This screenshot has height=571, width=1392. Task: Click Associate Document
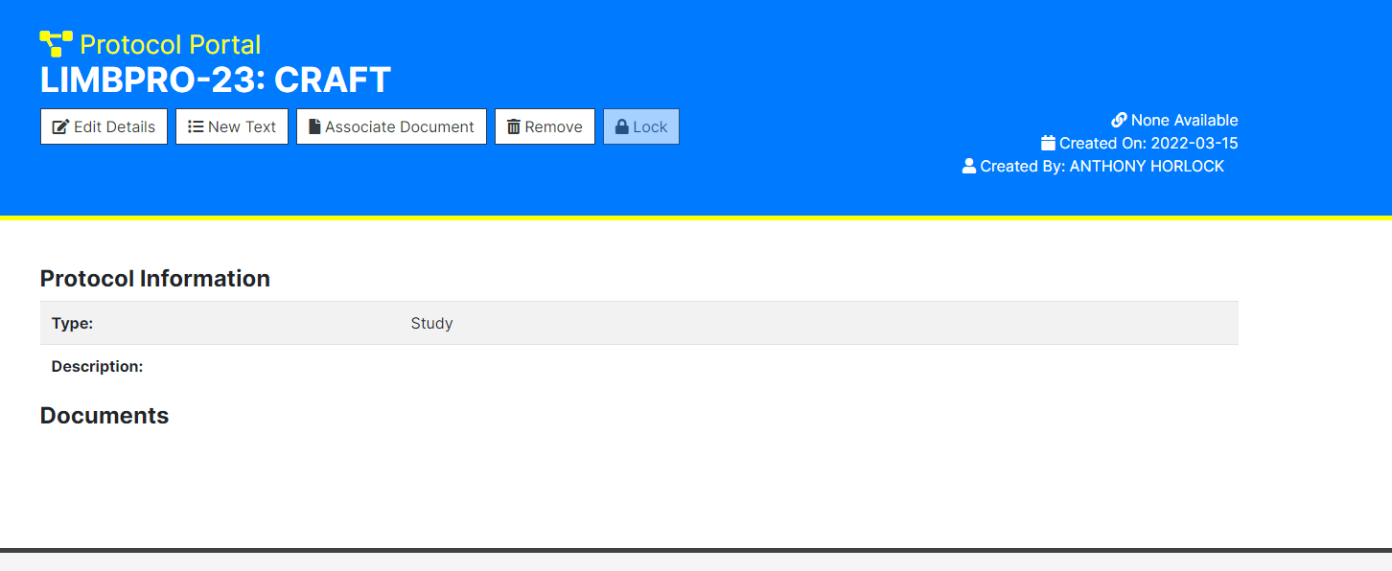coord(391,126)
